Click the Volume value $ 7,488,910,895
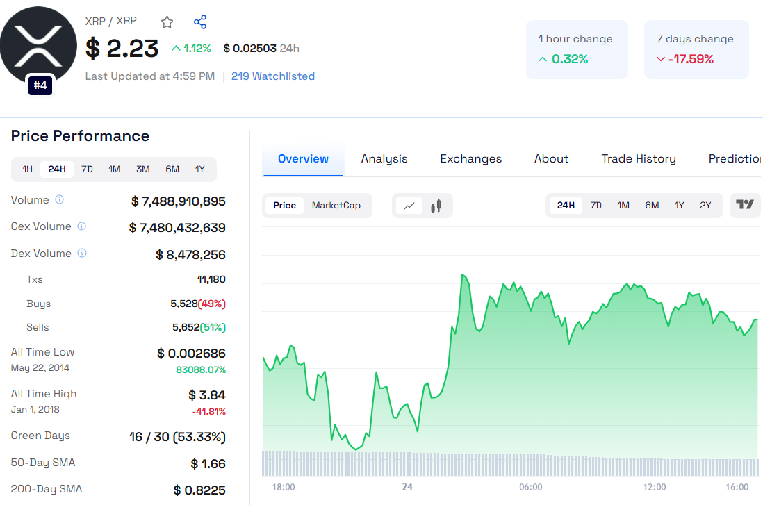The image size is (763, 505). tap(179, 201)
